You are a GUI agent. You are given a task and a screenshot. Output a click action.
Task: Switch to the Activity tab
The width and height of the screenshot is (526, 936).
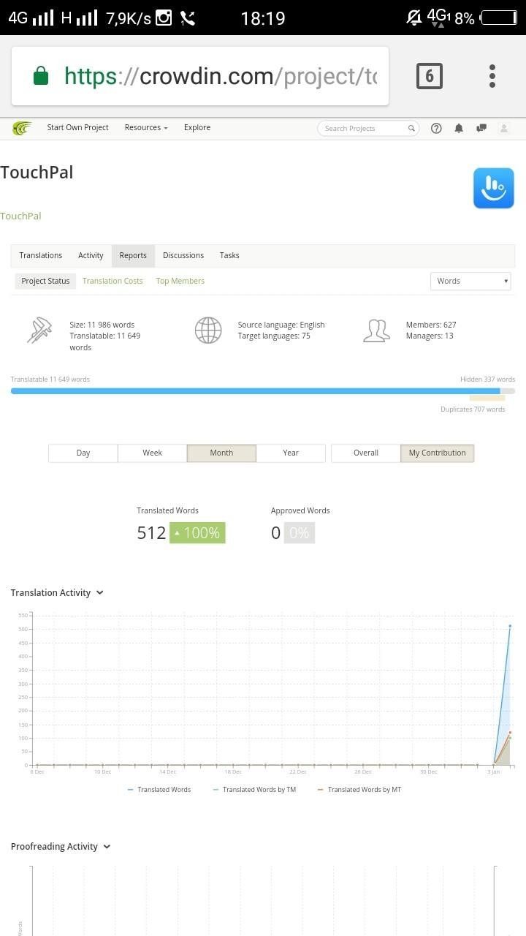[x=91, y=255]
